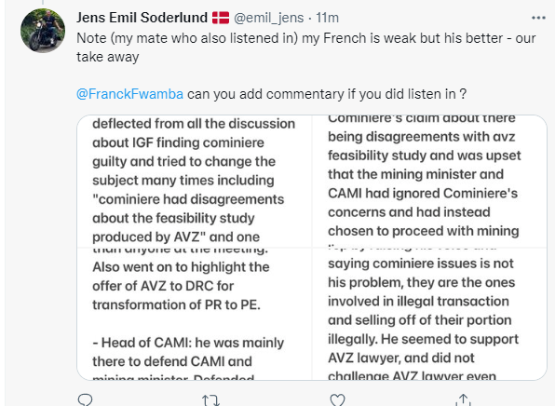The height and width of the screenshot is (406, 555).
Task: Click the reply speech bubble icon
Action: [85, 400]
